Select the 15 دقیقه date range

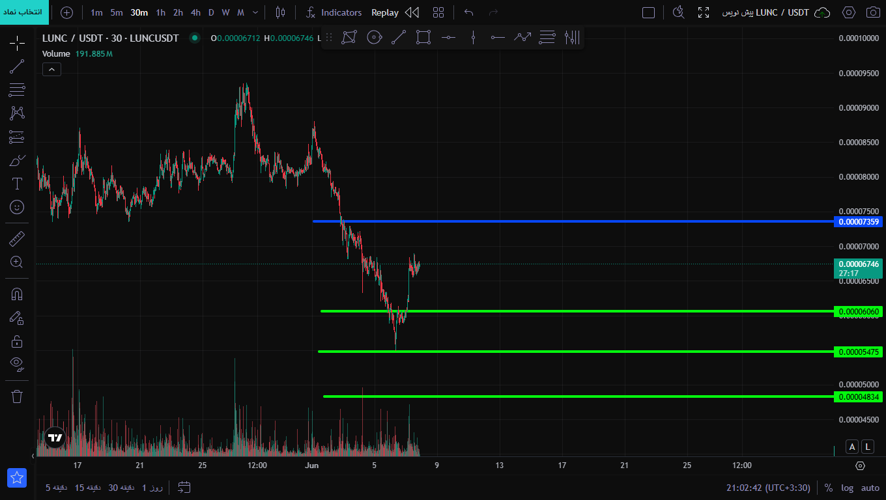pos(89,488)
